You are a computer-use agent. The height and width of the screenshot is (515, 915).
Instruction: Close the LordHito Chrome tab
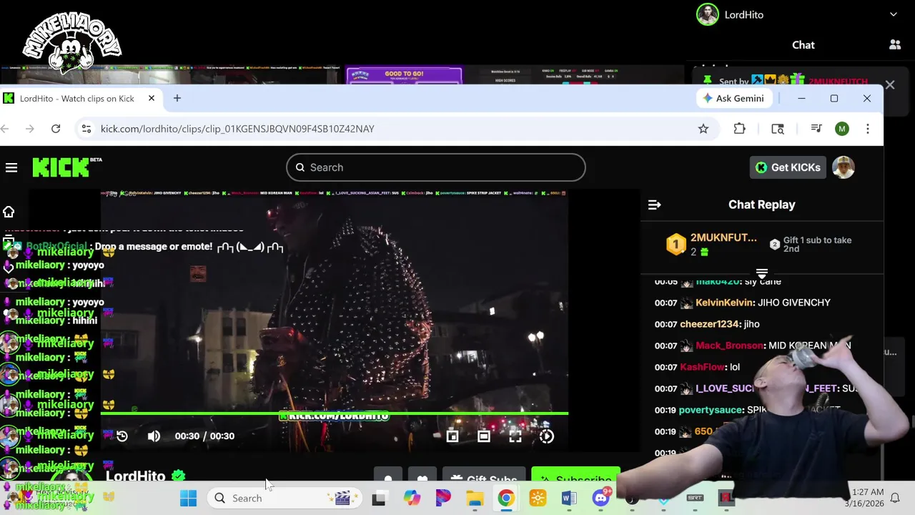pyautogui.click(x=152, y=98)
